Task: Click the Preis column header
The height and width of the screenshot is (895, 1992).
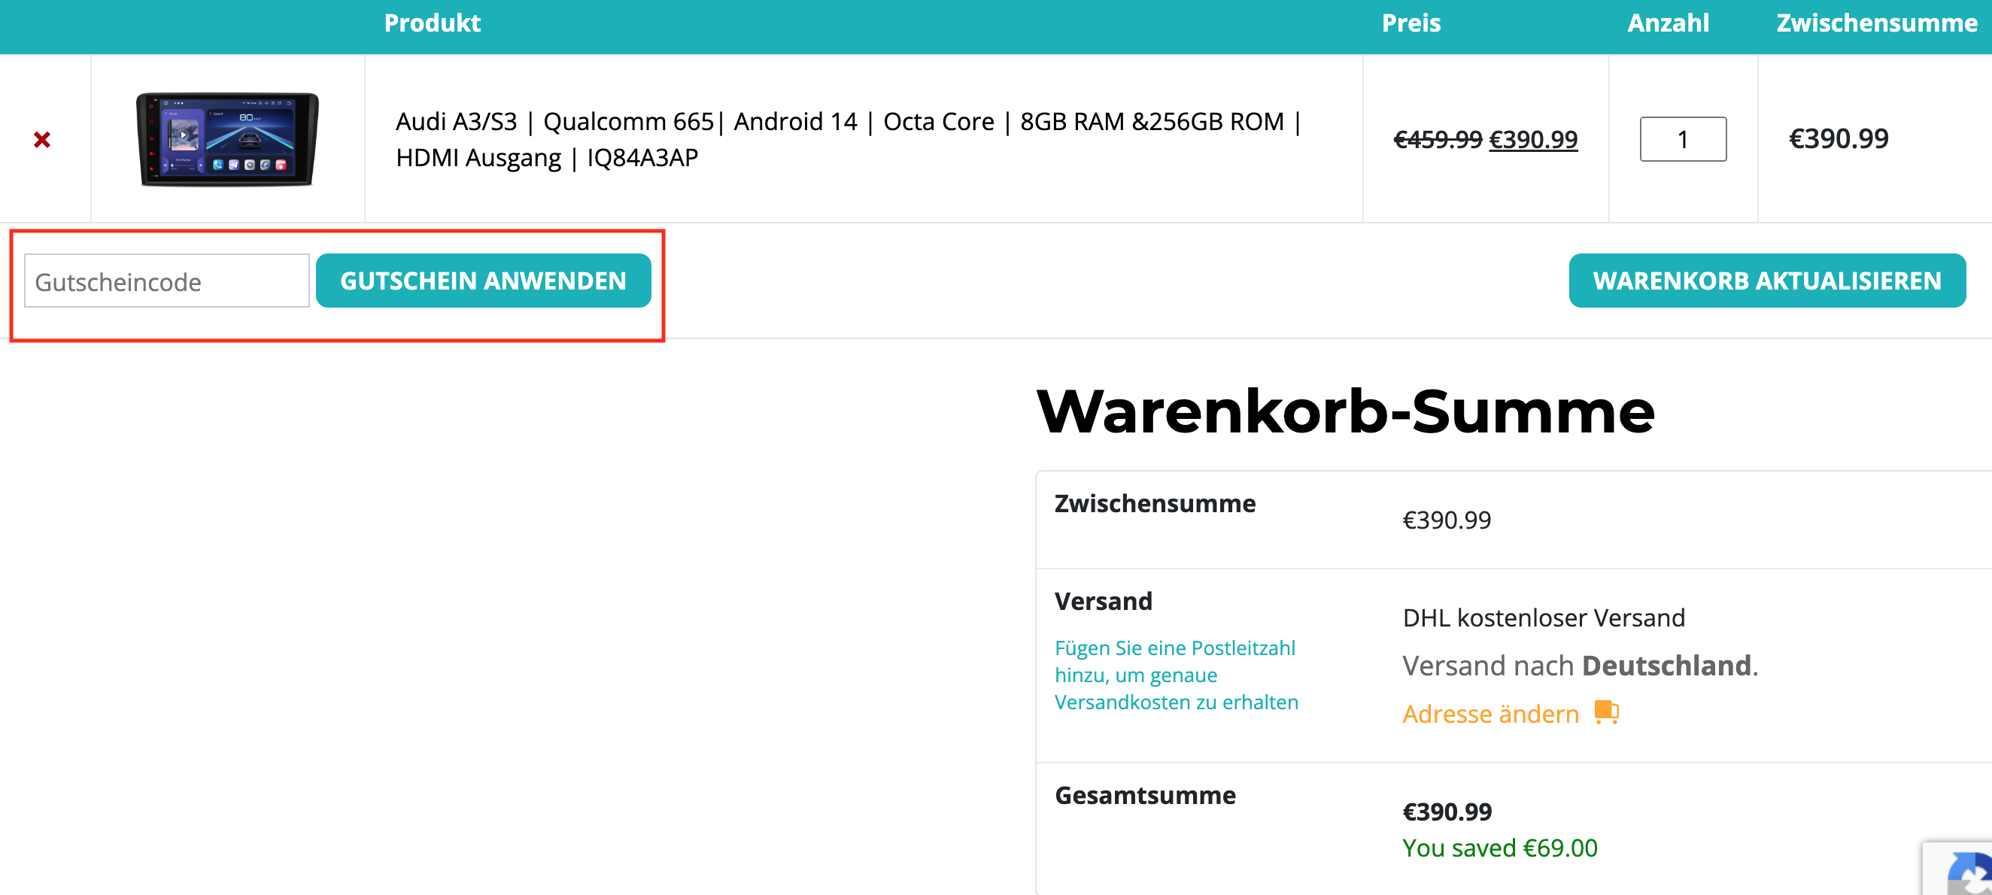Action: [x=1410, y=23]
